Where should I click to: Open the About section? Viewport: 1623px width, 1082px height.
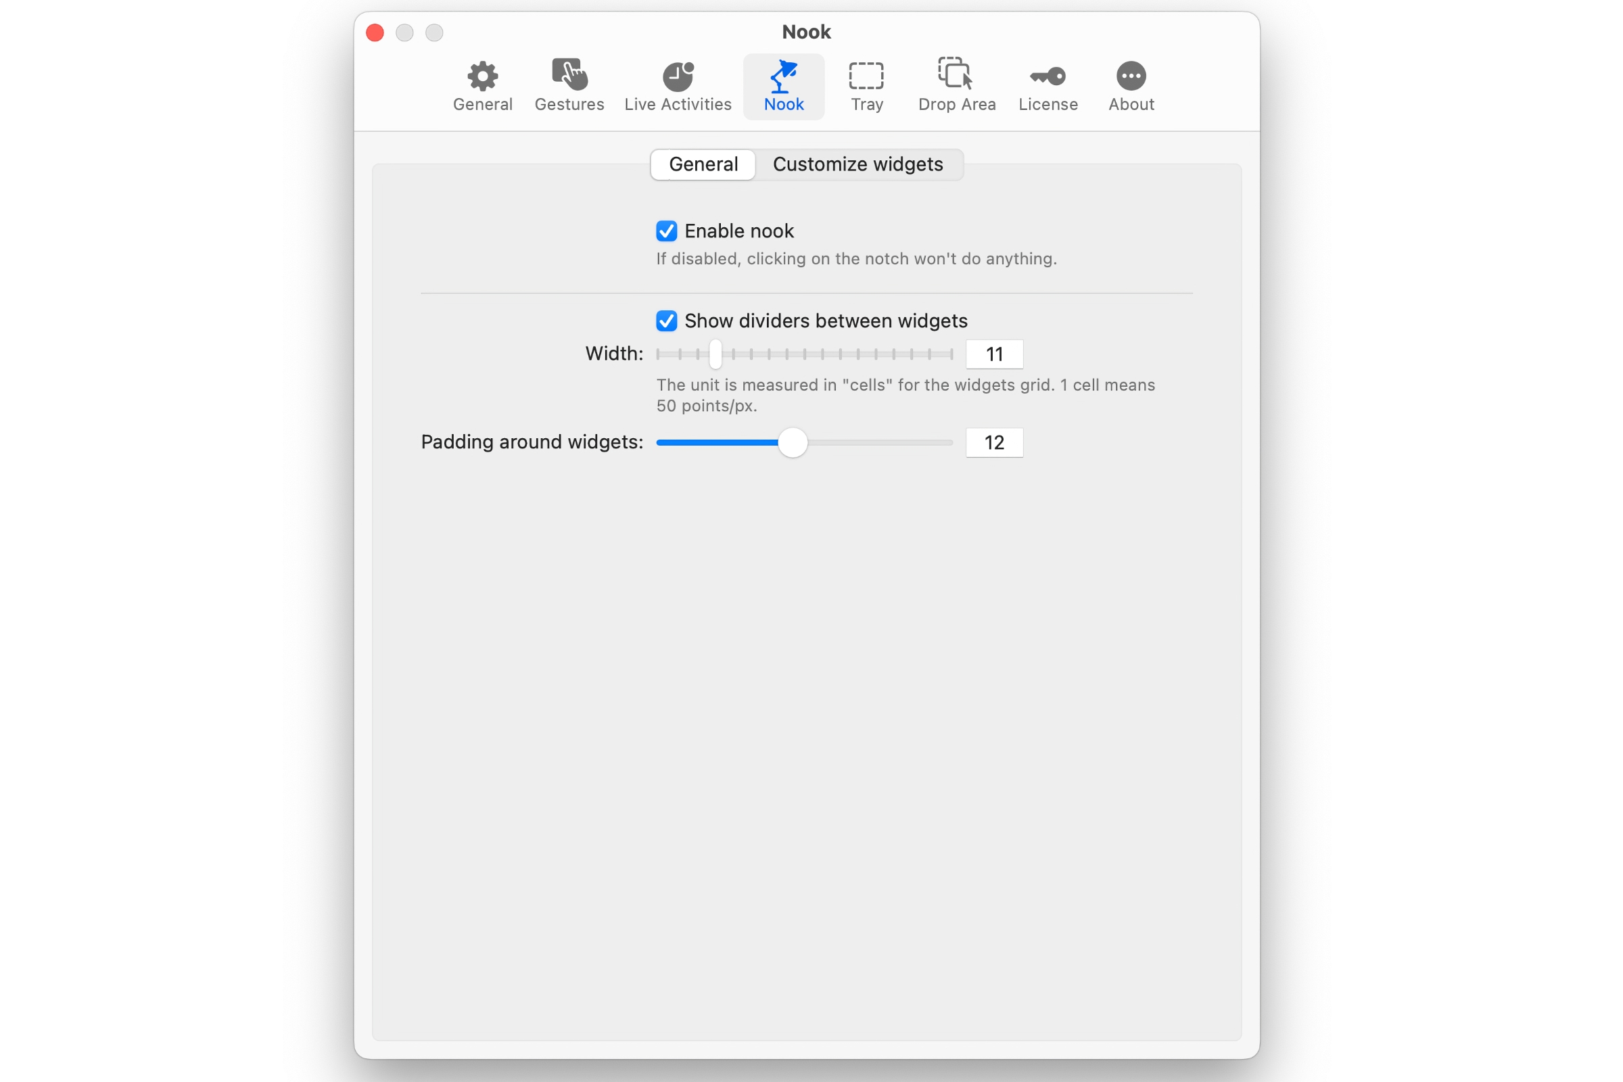[x=1130, y=85]
